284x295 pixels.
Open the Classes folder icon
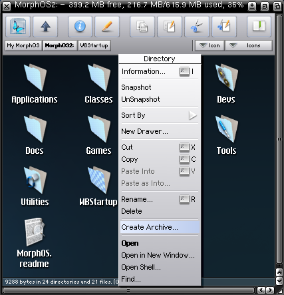coord(99,84)
